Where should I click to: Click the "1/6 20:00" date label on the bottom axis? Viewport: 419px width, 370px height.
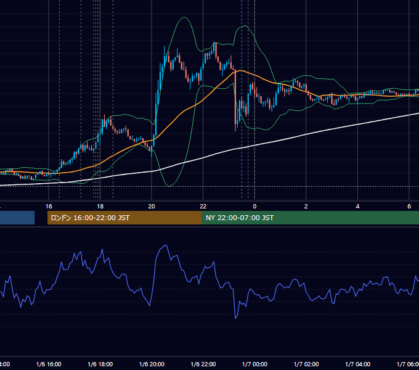pos(152,364)
